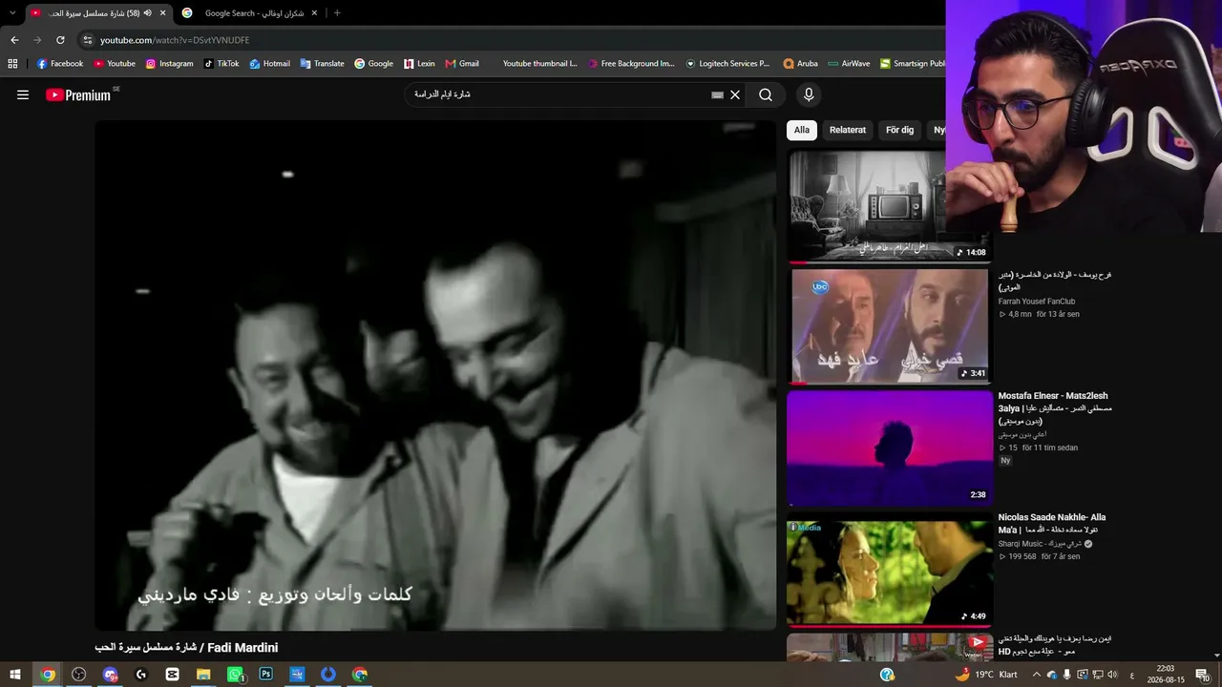The width and height of the screenshot is (1222, 687).
Task: Open Photoshop from the taskbar
Action: tap(265, 675)
